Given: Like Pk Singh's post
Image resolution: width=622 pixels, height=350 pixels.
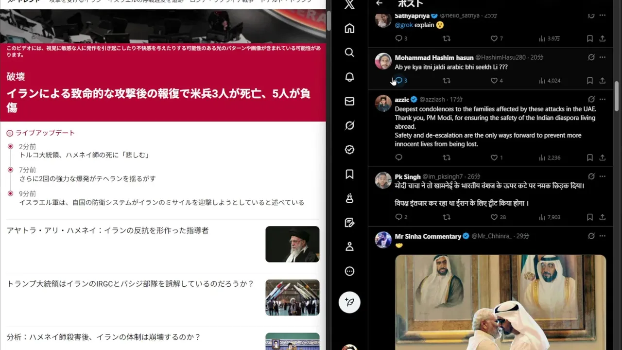Looking at the screenshot, I should point(494,217).
